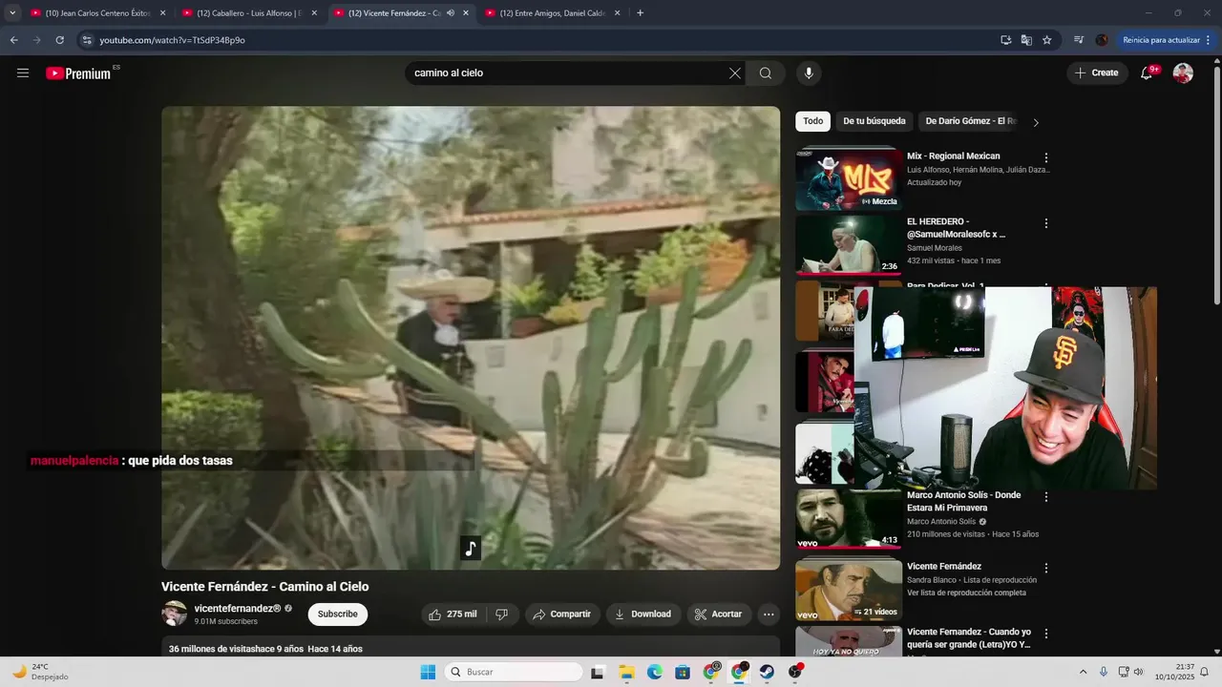Expand the video description box
The image size is (1222, 687).
pyautogui.click(x=471, y=648)
